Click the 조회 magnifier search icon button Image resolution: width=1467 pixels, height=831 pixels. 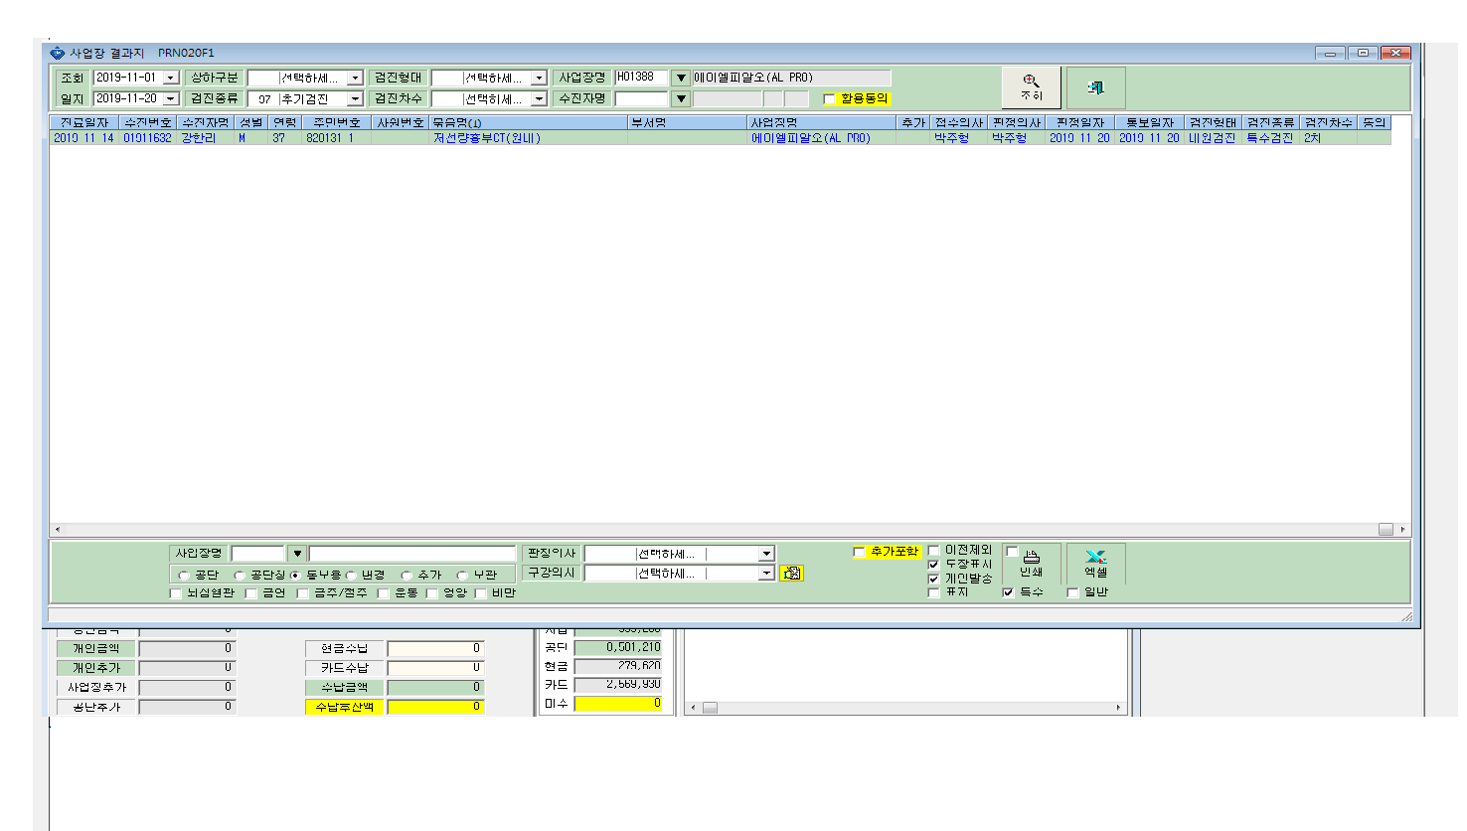point(1032,87)
